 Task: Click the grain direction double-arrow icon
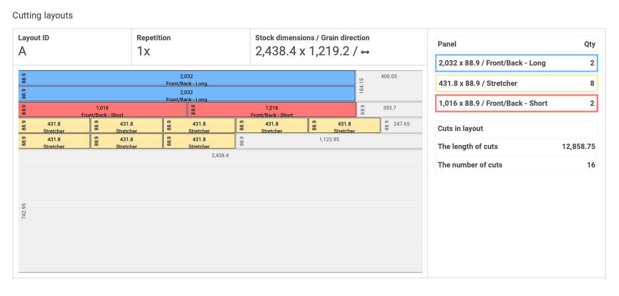coord(365,51)
